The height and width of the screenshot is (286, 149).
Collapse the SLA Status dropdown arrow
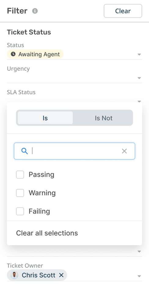139,101
